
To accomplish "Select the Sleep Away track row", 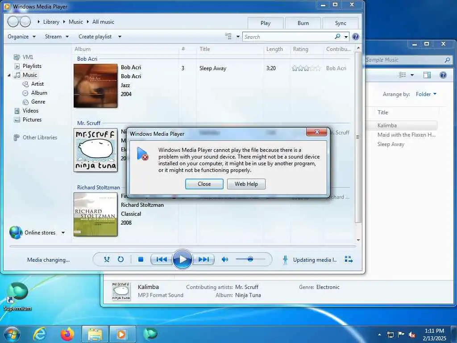I will pos(265,68).
